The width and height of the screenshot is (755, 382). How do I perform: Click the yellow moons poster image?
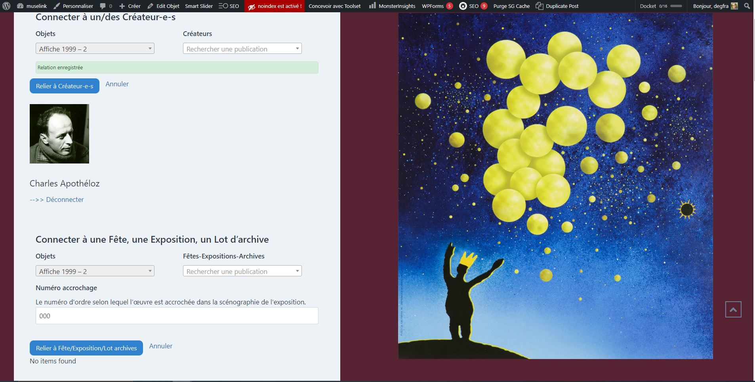(555, 186)
